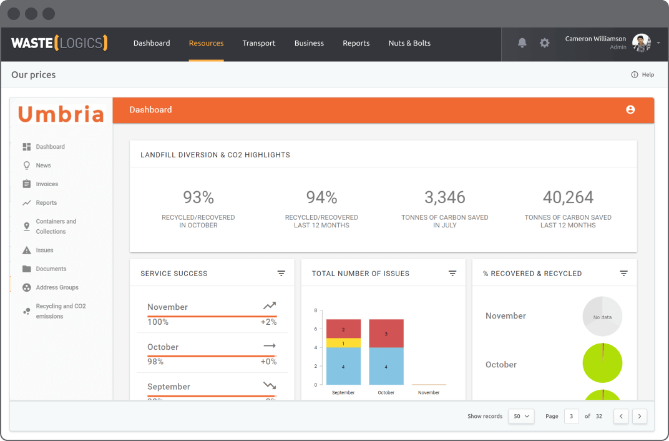Switch to the Reports top navigation tab

356,43
